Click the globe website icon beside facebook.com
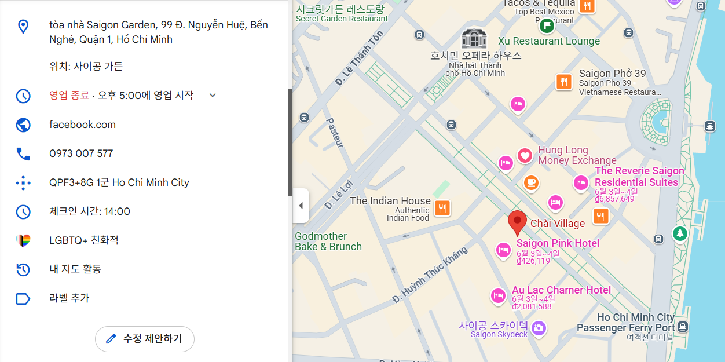The image size is (725, 362). coord(23,125)
